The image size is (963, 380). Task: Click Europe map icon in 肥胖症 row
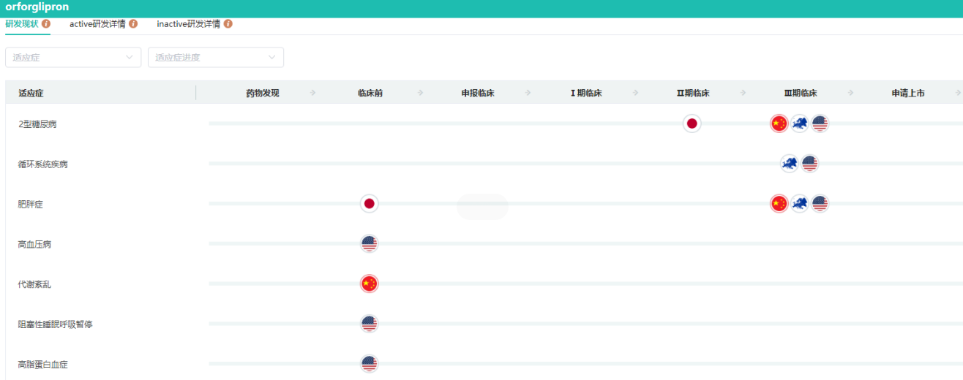coord(800,204)
